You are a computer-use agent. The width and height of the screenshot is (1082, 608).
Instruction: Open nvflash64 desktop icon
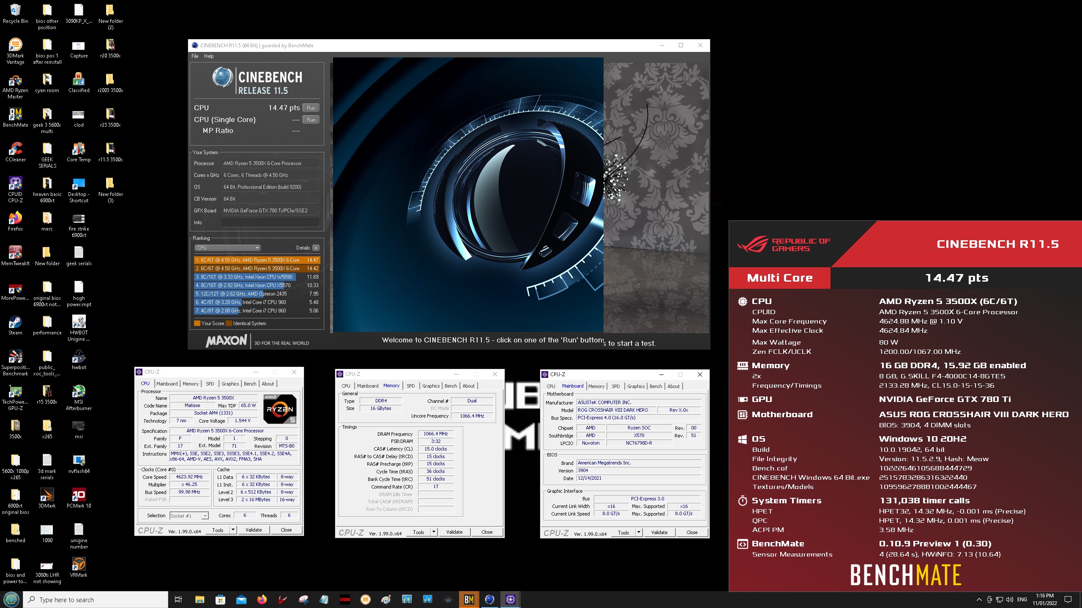point(79,464)
